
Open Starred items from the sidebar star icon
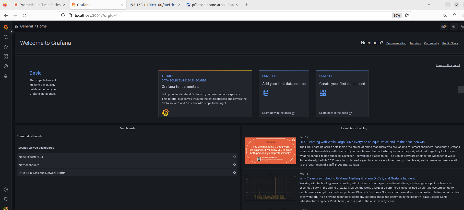pos(6,47)
